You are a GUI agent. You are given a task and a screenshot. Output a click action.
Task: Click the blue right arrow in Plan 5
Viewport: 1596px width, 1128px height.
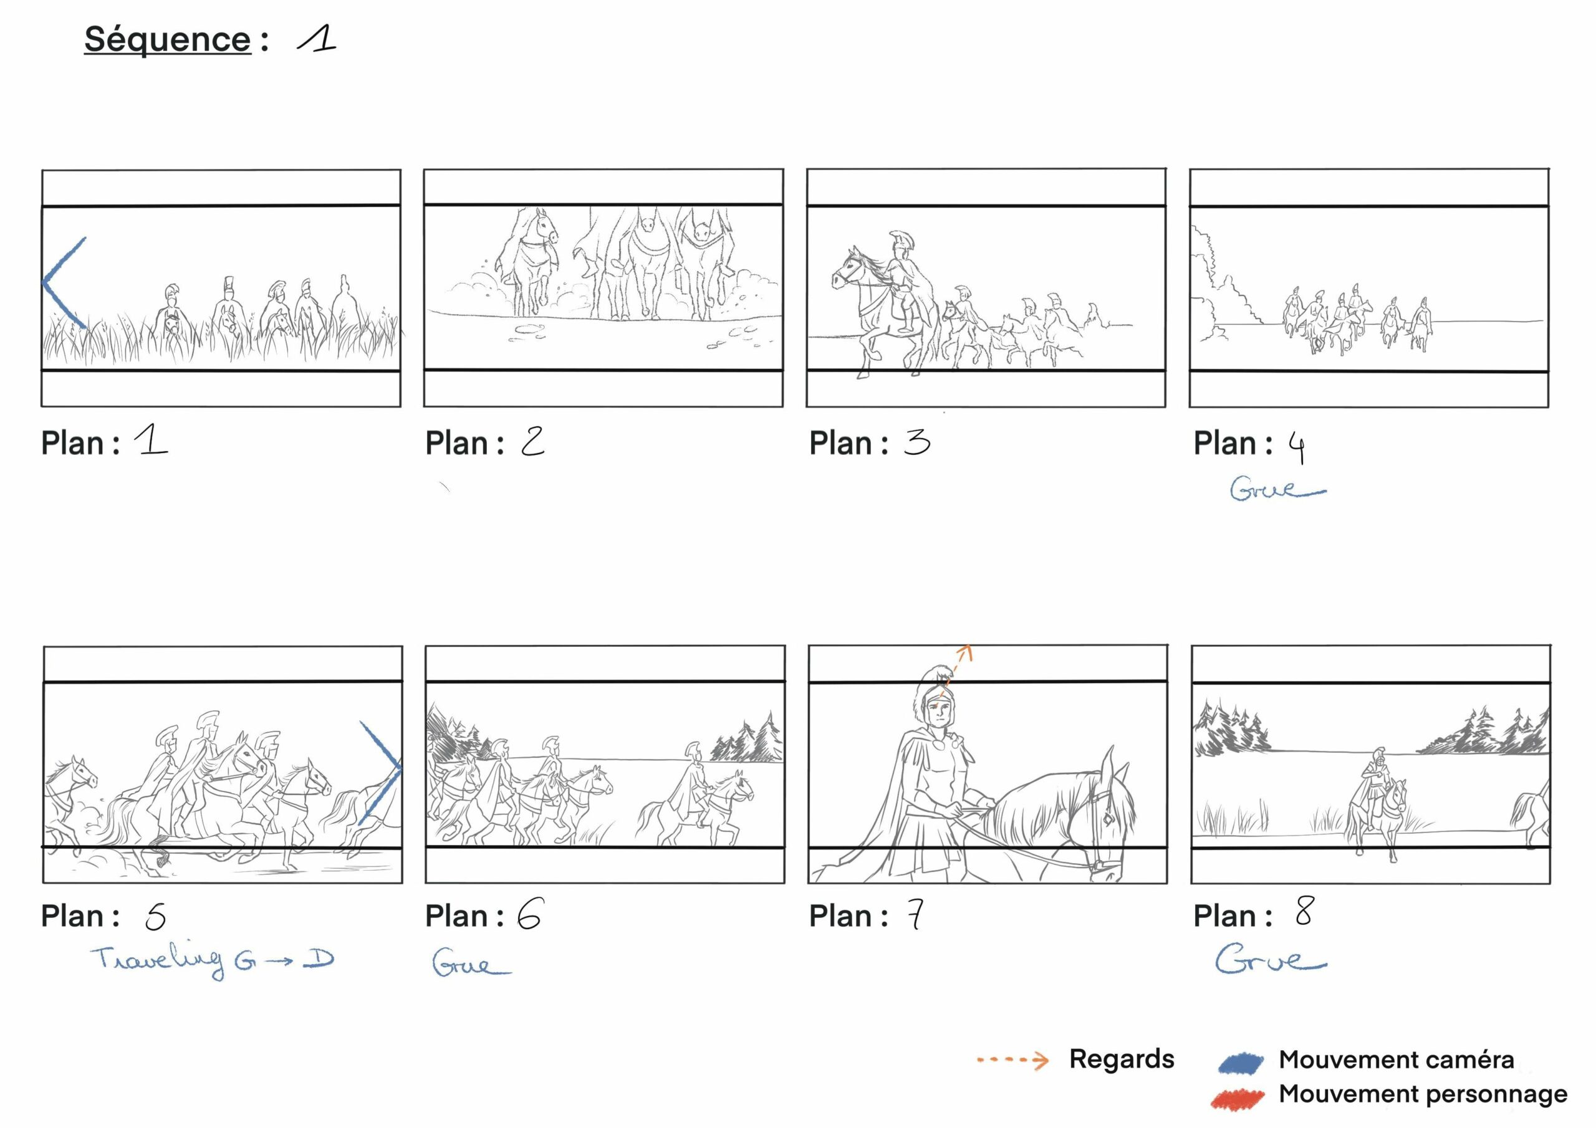pyautogui.click(x=381, y=773)
